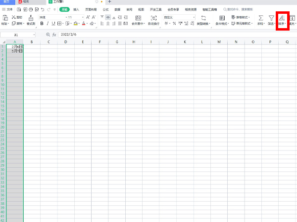This screenshot has width=297, height=222.
Task: Pick the red font color A
Action: point(84,23)
